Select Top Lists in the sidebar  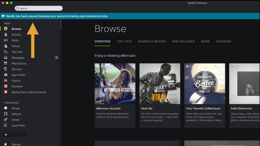pyautogui.click(x=17, y=52)
